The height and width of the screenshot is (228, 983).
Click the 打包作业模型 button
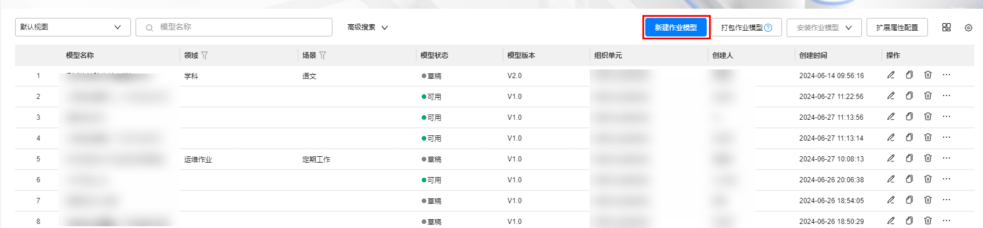click(747, 27)
